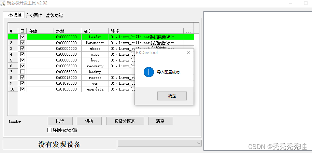
Task: Click the 执行 button
Action: [60, 121]
